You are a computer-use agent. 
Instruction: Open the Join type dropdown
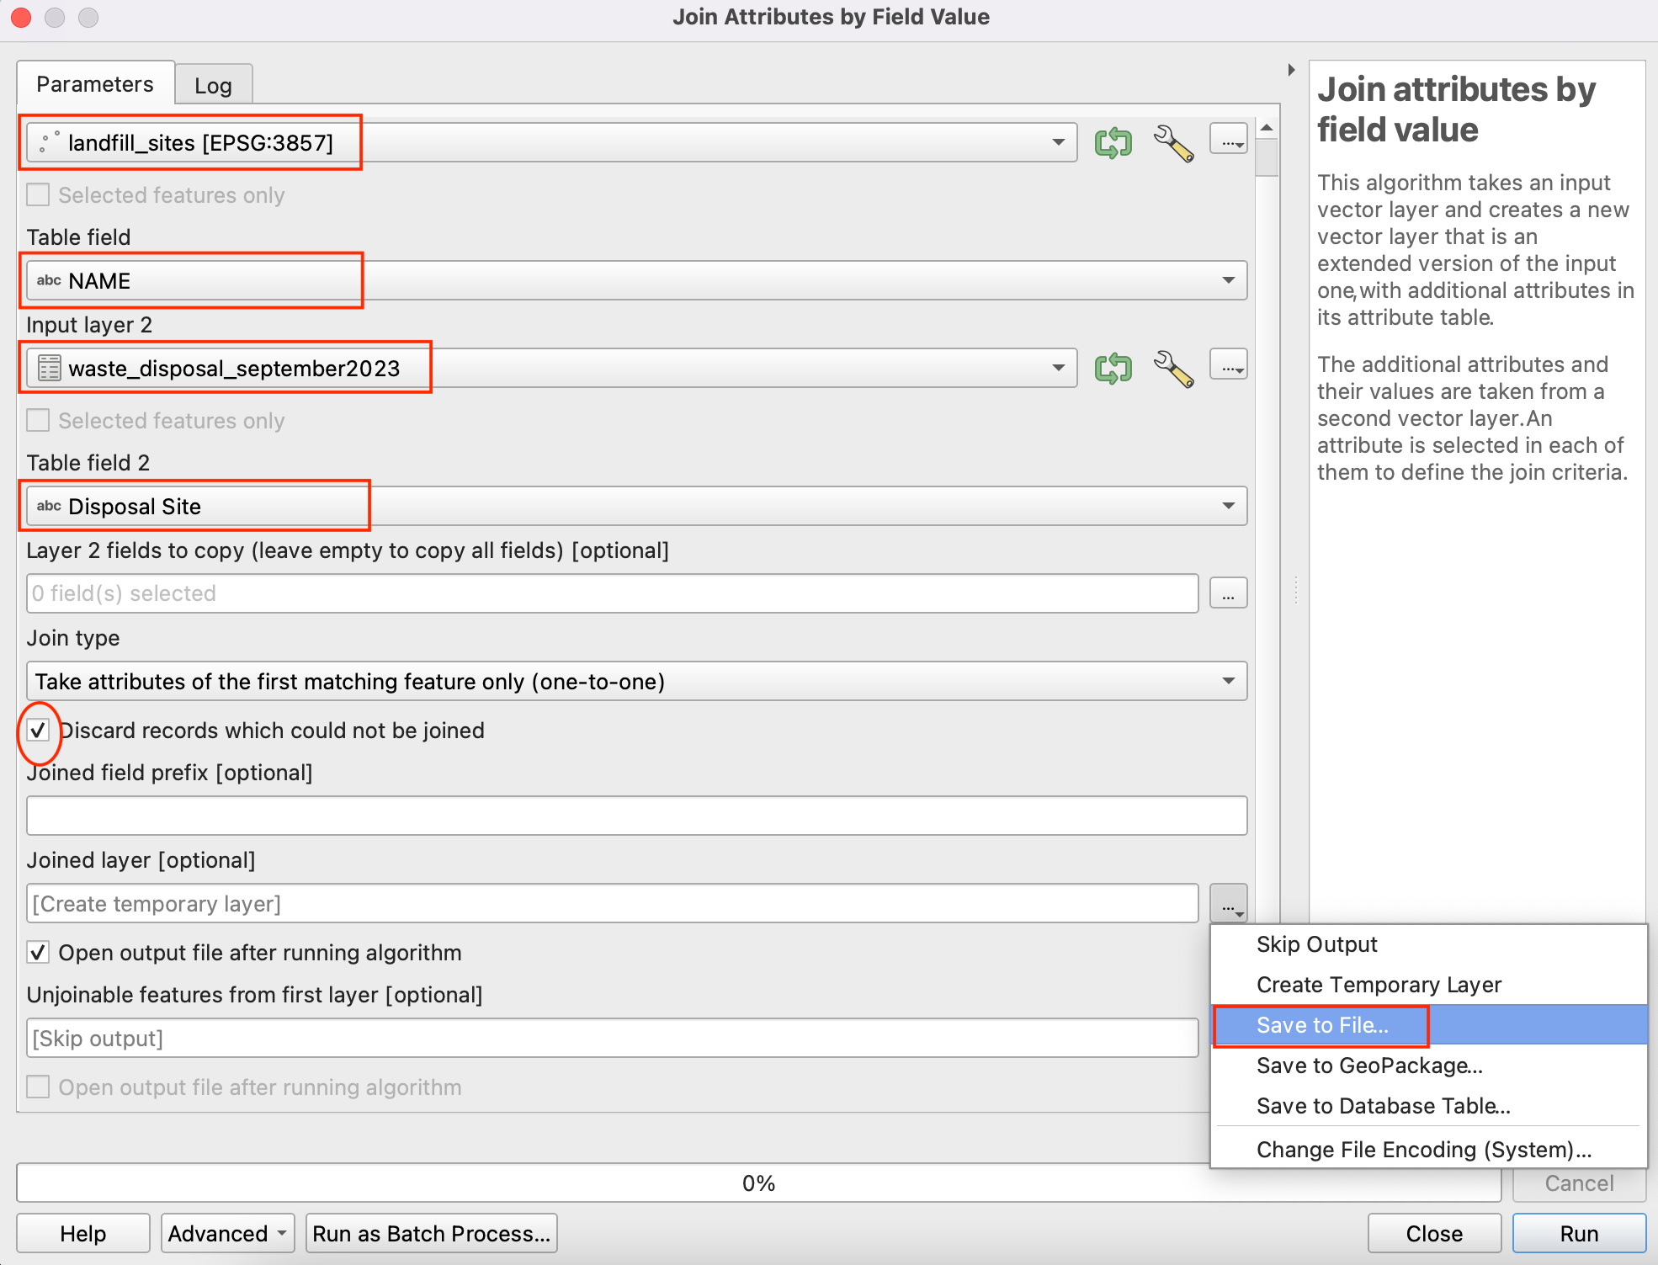coord(1228,681)
